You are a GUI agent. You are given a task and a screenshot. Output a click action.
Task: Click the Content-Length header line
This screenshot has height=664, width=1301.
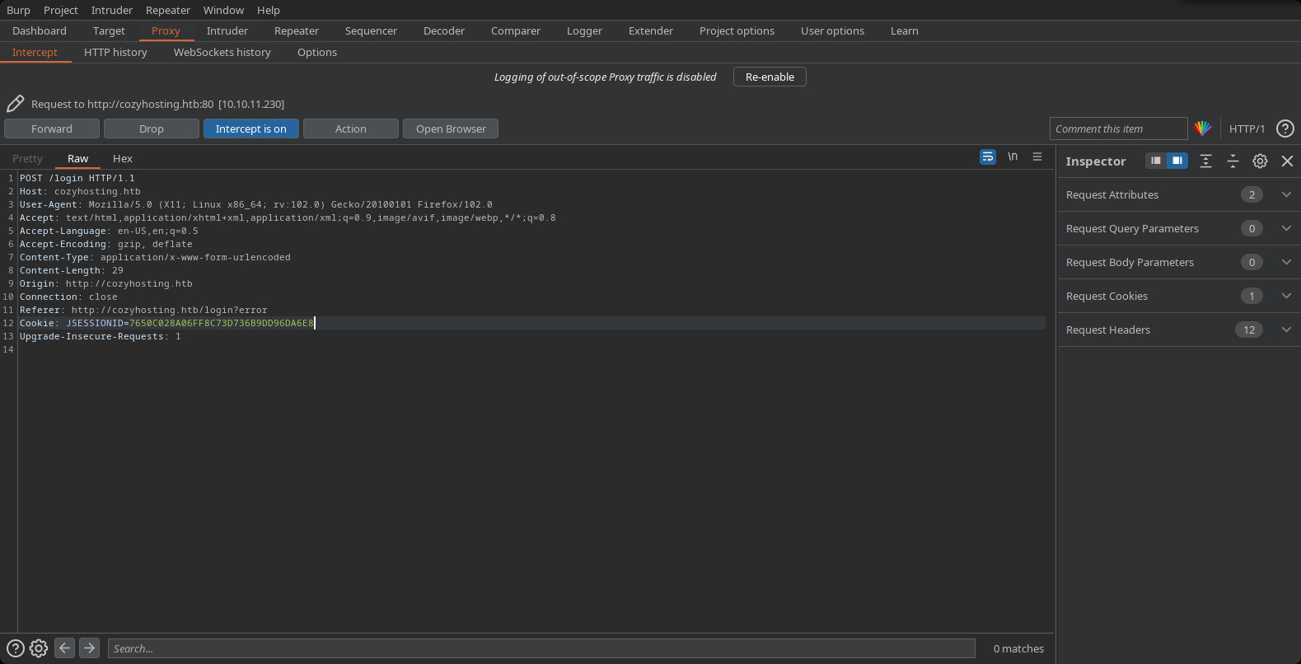pos(72,270)
